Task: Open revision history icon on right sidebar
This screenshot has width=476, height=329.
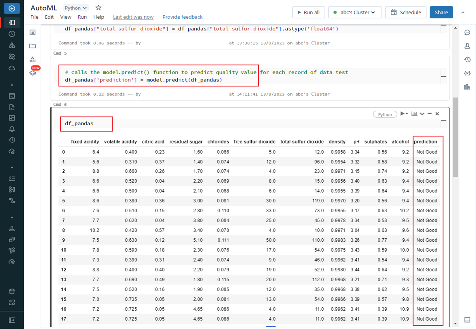Action: (x=467, y=60)
